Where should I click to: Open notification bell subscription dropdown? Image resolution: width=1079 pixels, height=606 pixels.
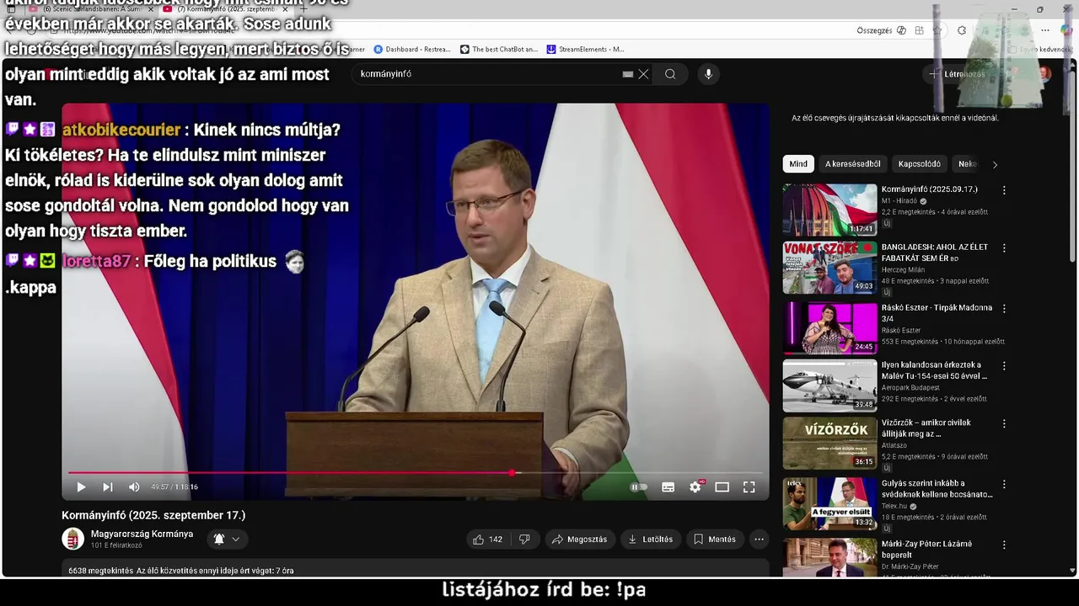[226, 539]
